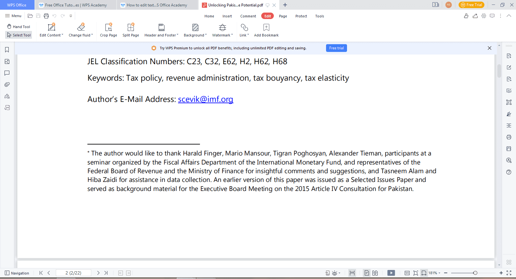Enter full screen view

(x=509, y=273)
